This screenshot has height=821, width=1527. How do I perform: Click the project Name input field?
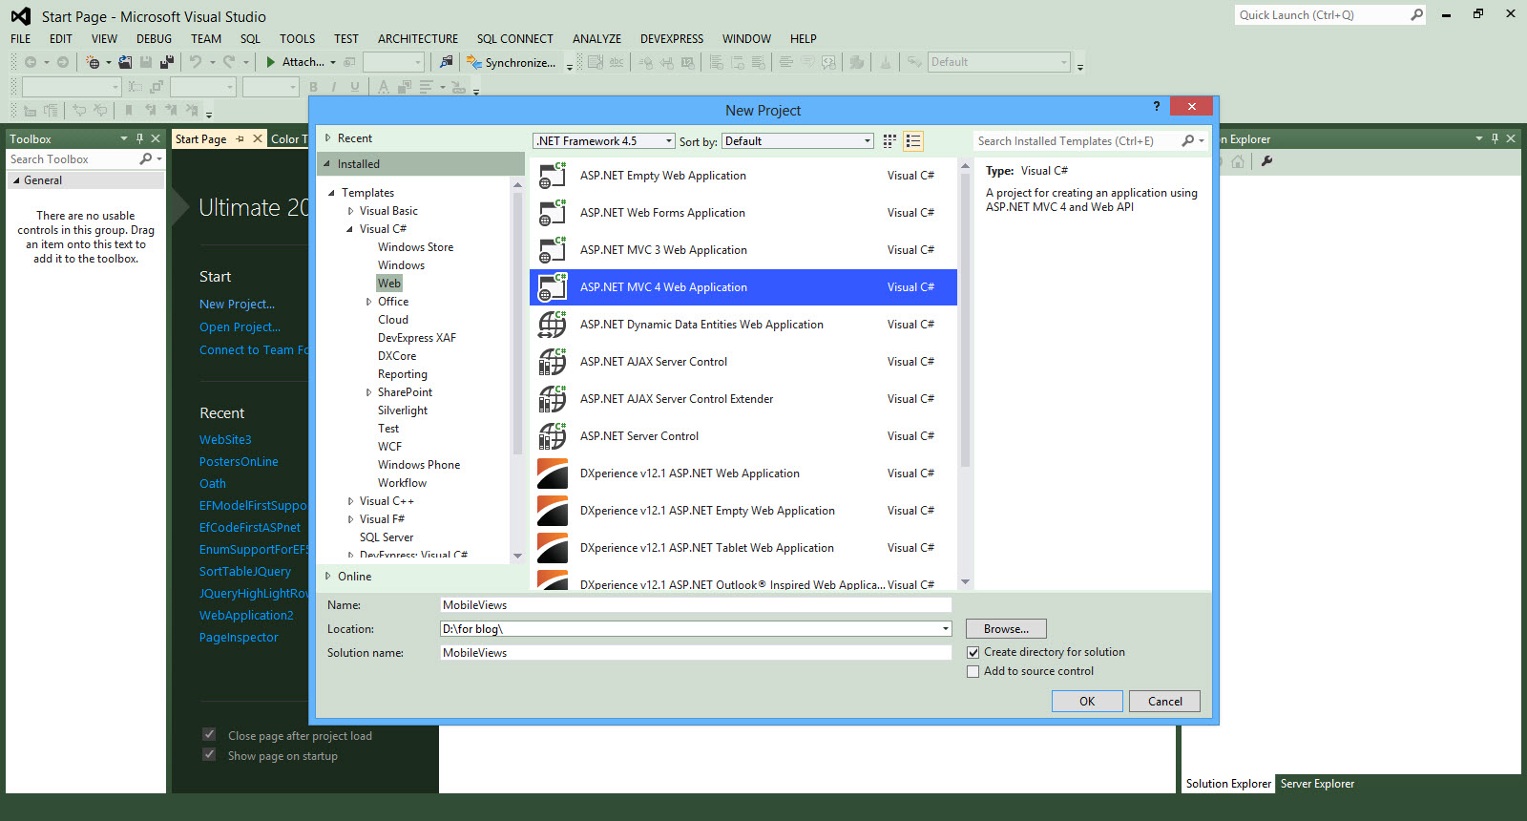click(696, 605)
